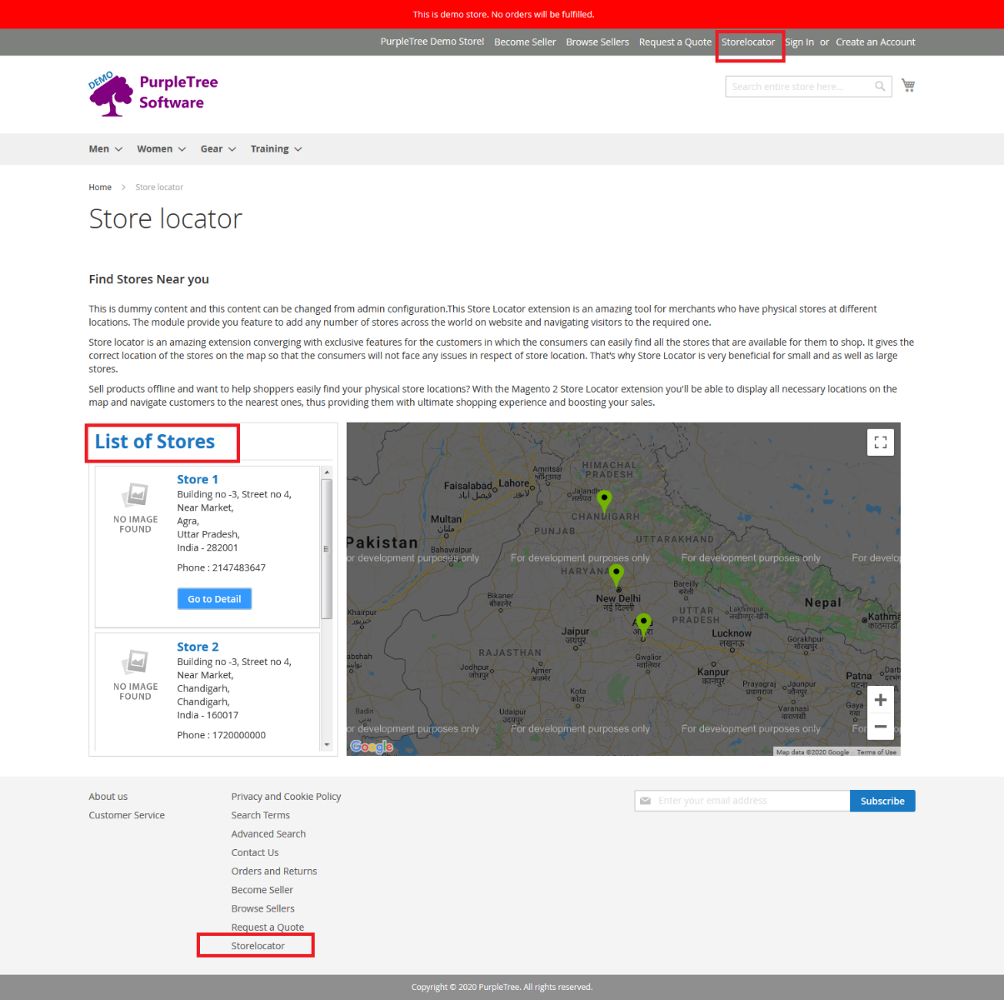Open the Store 1 title link
The width and height of the screenshot is (1004, 1000).
pos(197,479)
